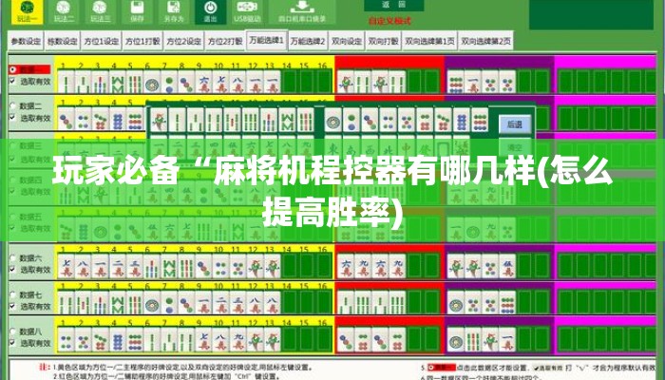The width and height of the screenshot is (665, 380).
Task: Click the first purple-zone tile in 数据八 row
Action: [x=455, y=339]
